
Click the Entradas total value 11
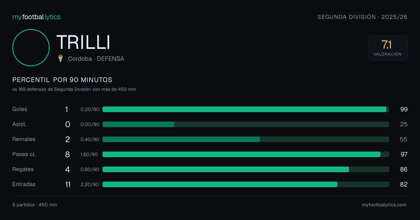pyautogui.click(x=68, y=184)
